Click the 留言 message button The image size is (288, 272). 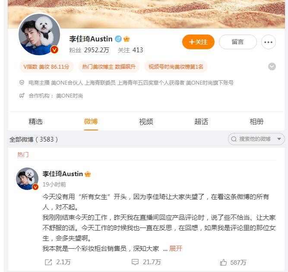[x=237, y=42]
